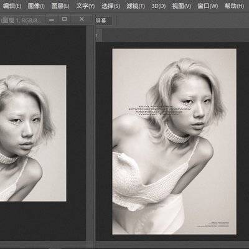Open the 3D(D) menu
Viewport: 249px width, 249px height.
coord(158,6)
